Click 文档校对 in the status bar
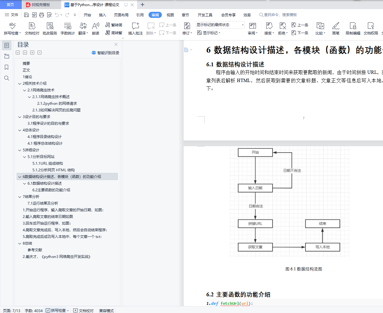 (x=83, y=311)
